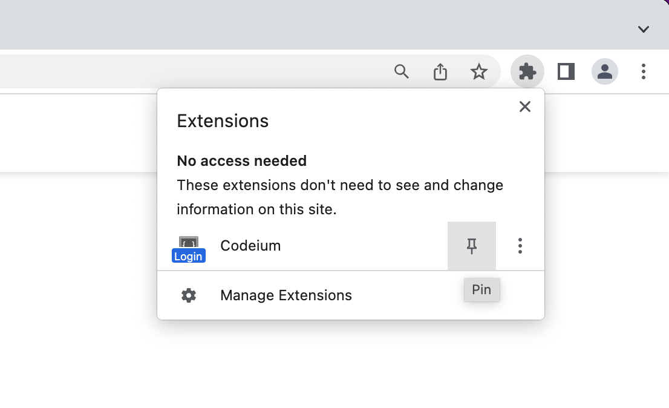The width and height of the screenshot is (669, 408).
Task: Click the search icon in the toolbar
Action: point(401,71)
